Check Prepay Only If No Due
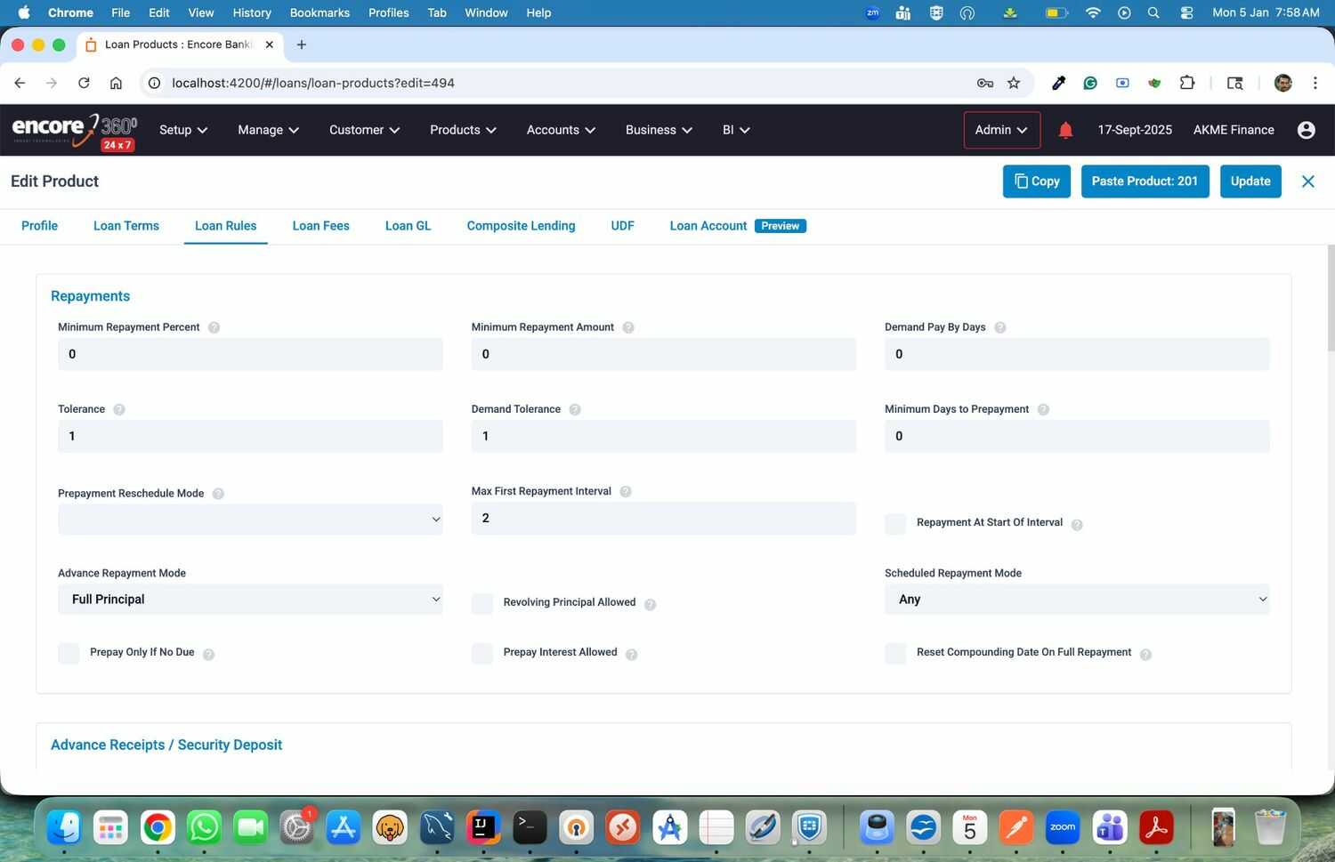This screenshot has width=1335, height=862. 69,654
